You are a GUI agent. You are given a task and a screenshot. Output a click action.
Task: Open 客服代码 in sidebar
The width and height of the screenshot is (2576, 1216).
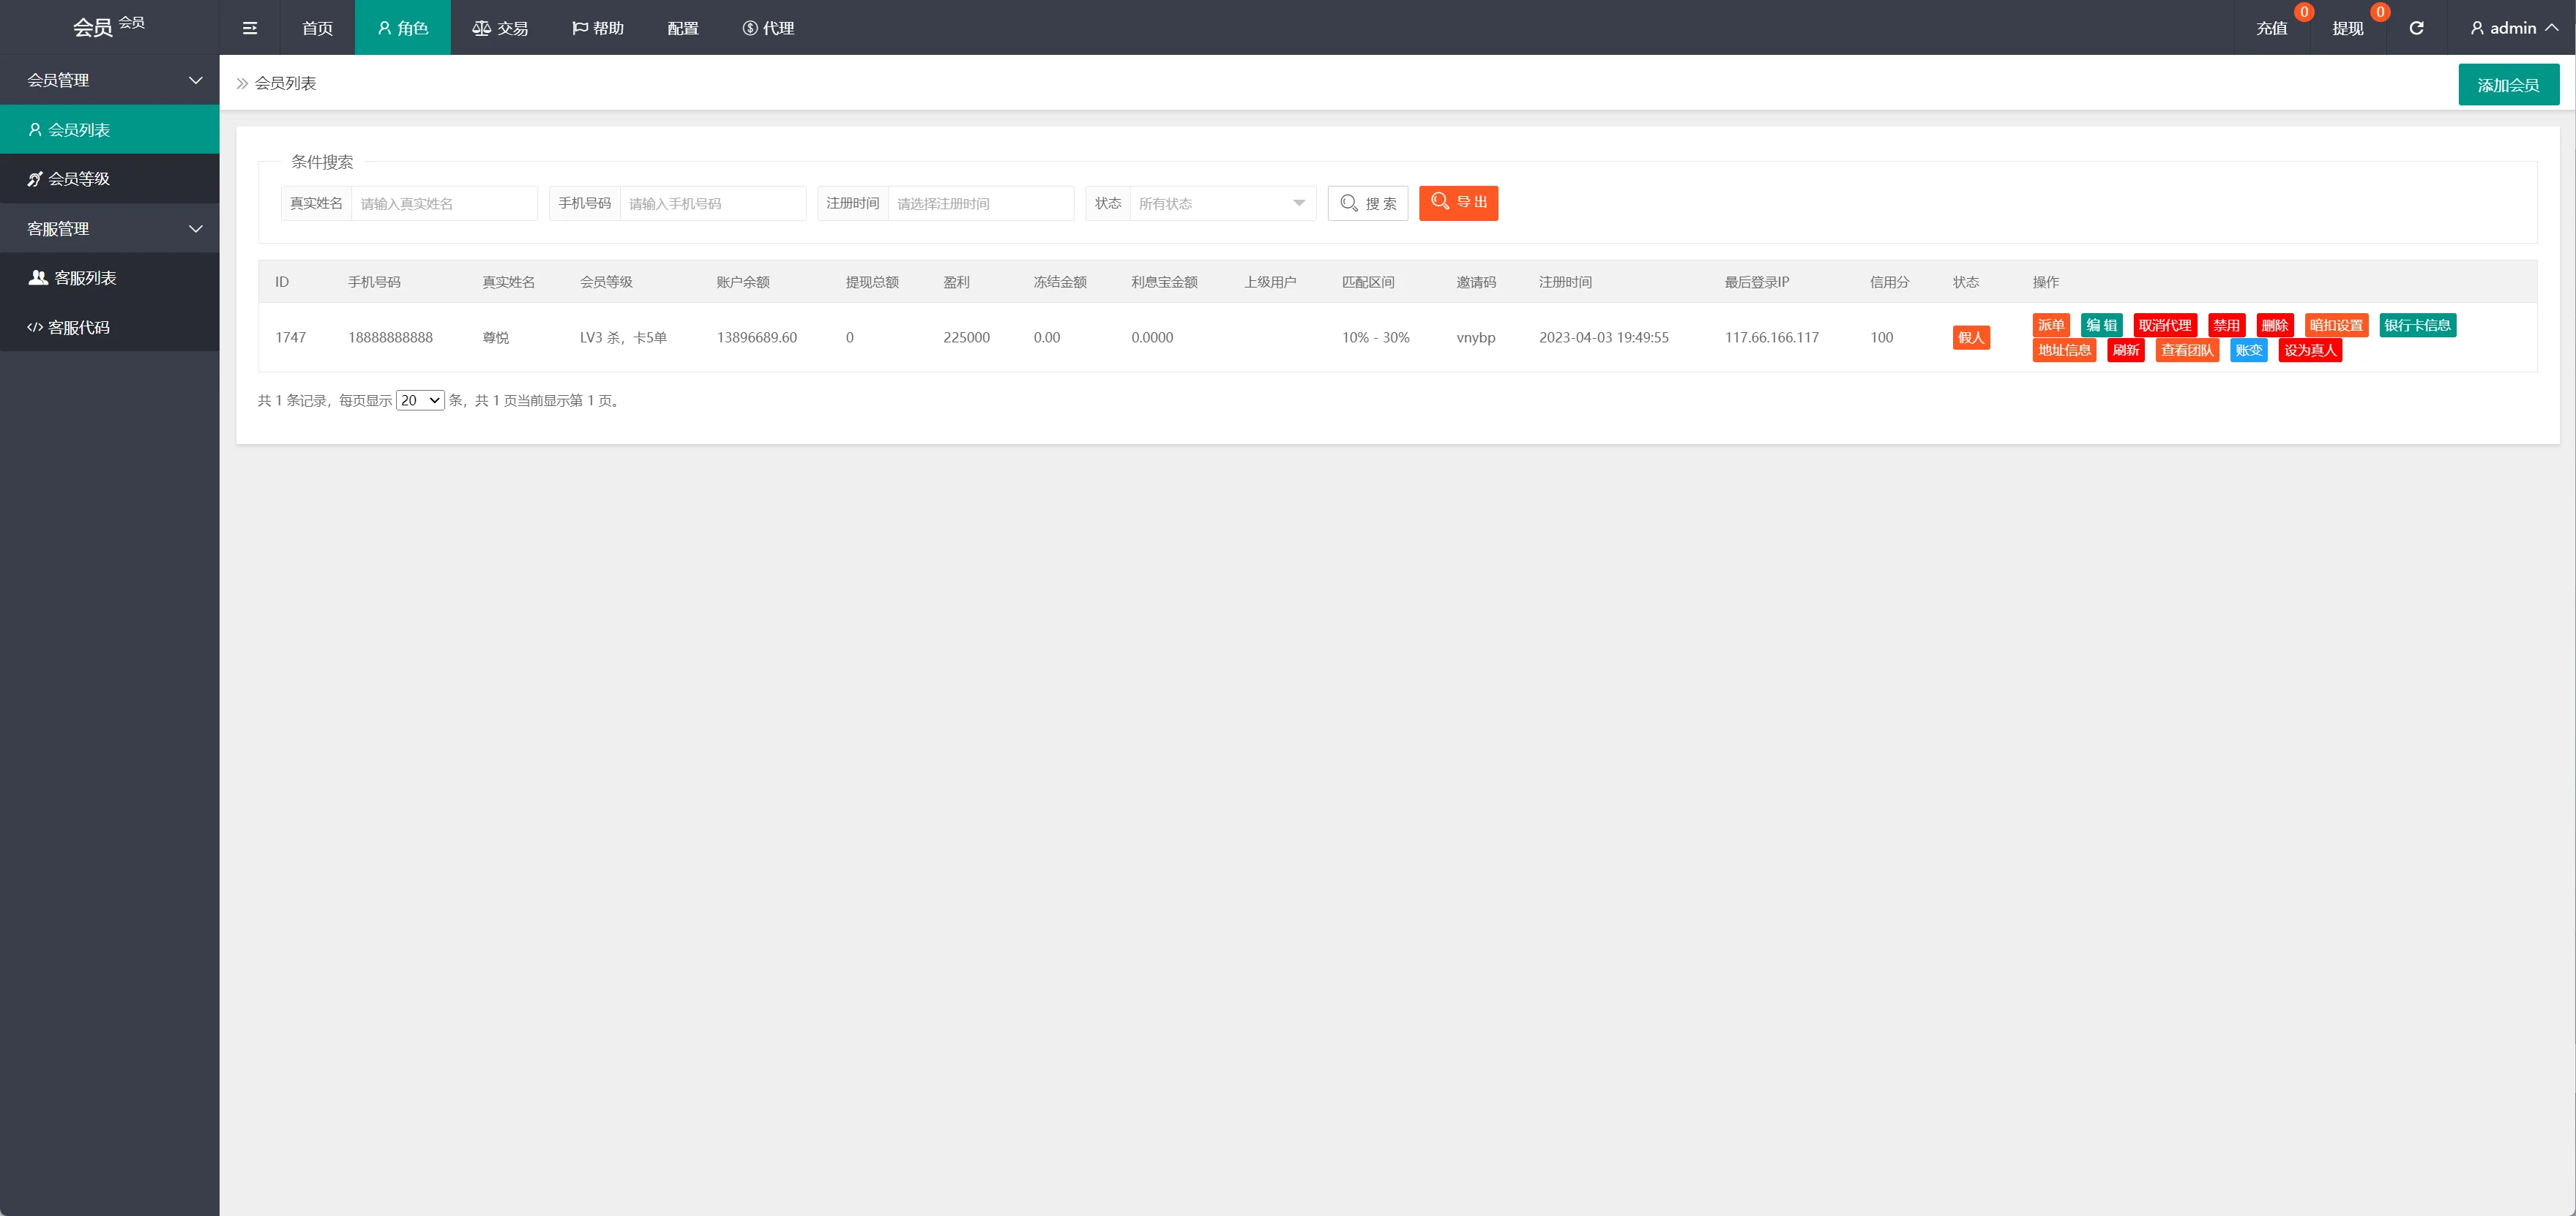[x=79, y=327]
